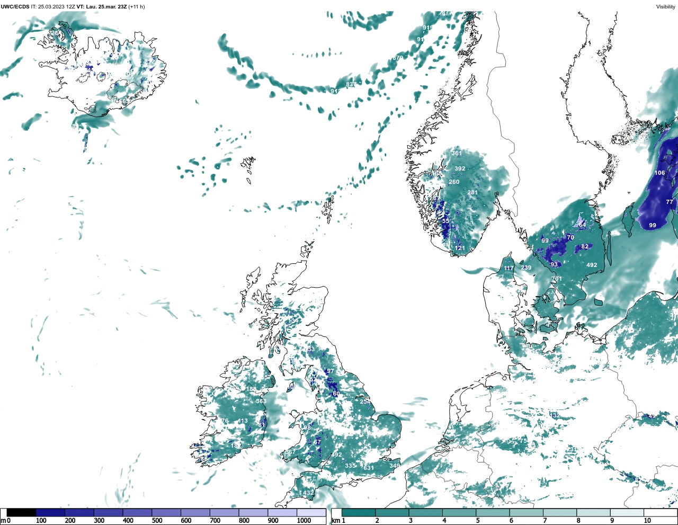Click the 'Visibility' title text
The width and height of the screenshot is (678, 525).
(665, 6)
